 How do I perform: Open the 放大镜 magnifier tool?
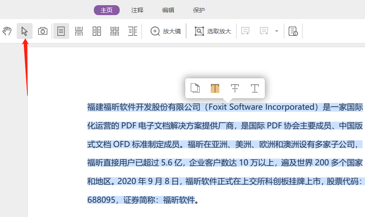(165, 31)
